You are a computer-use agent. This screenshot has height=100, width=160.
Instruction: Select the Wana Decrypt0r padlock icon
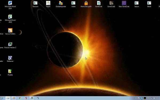[x=86, y=4]
